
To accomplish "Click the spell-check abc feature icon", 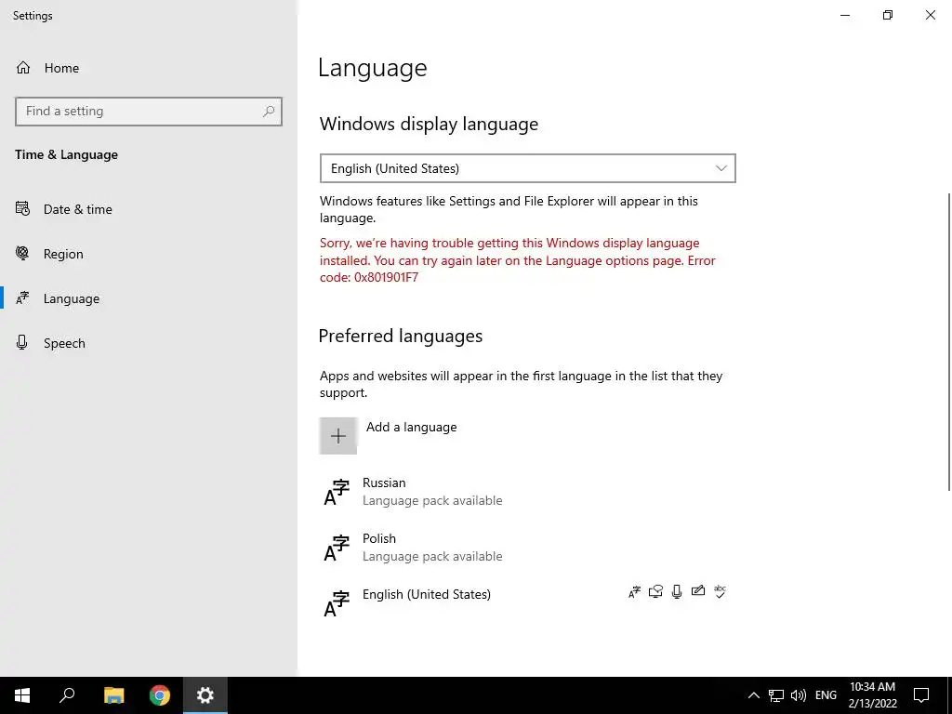I will point(721,592).
